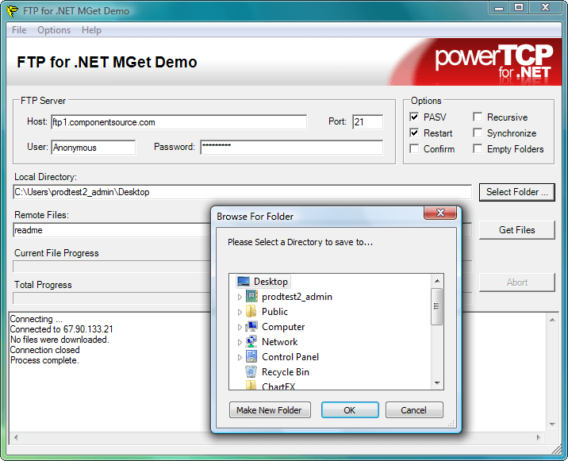Click the prodtest2_admin user folder icon

pos(251,297)
